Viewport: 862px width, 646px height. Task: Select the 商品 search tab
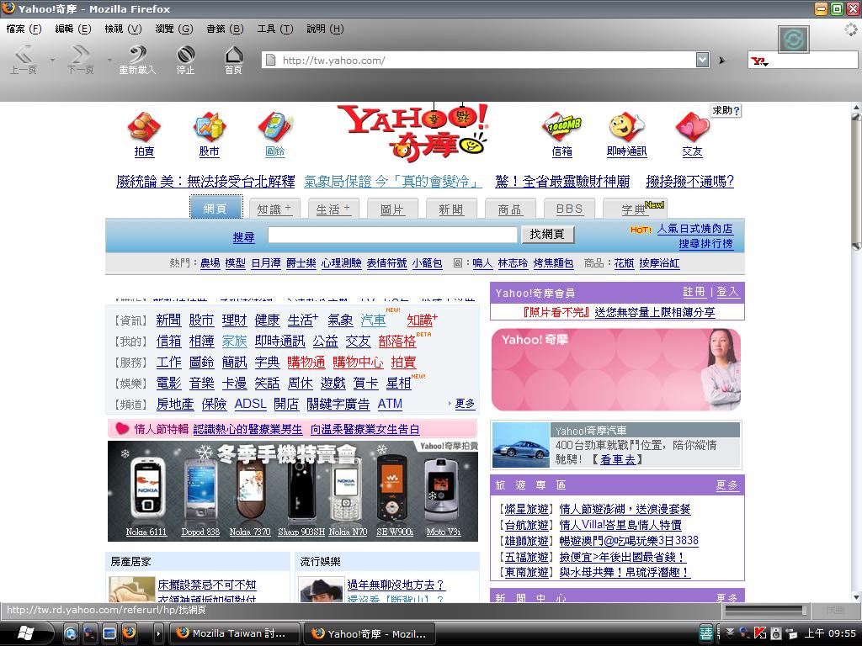(x=510, y=209)
